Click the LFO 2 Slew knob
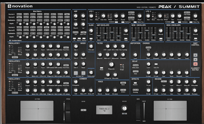Image resolution: width=204 pixels, height=124 pixels. [x=173, y=16]
